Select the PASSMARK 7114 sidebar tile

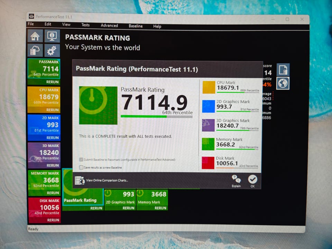[44, 68]
